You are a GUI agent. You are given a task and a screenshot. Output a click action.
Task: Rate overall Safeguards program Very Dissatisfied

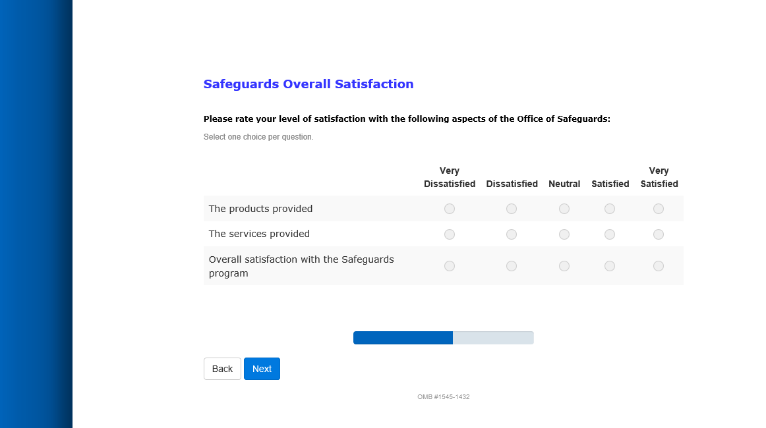(450, 266)
